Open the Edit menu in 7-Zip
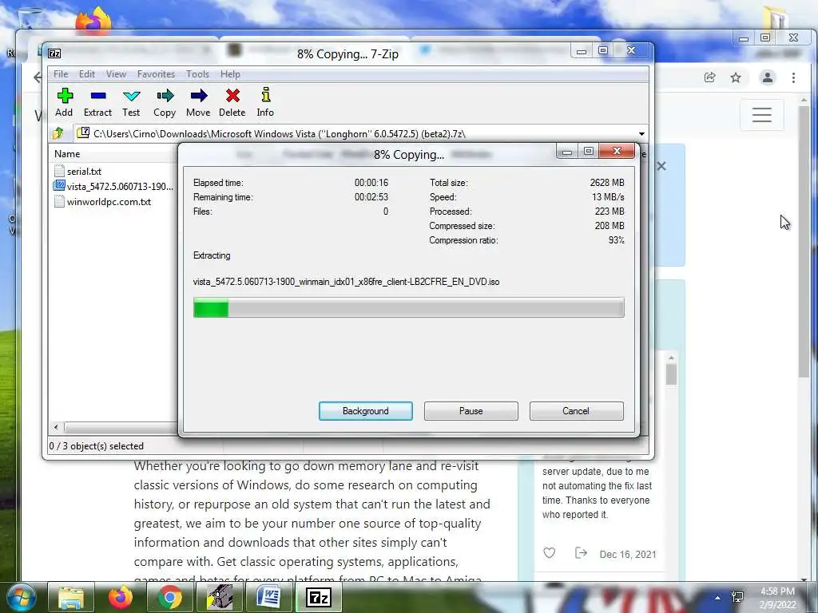Image resolution: width=818 pixels, height=613 pixels. pyautogui.click(x=86, y=74)
